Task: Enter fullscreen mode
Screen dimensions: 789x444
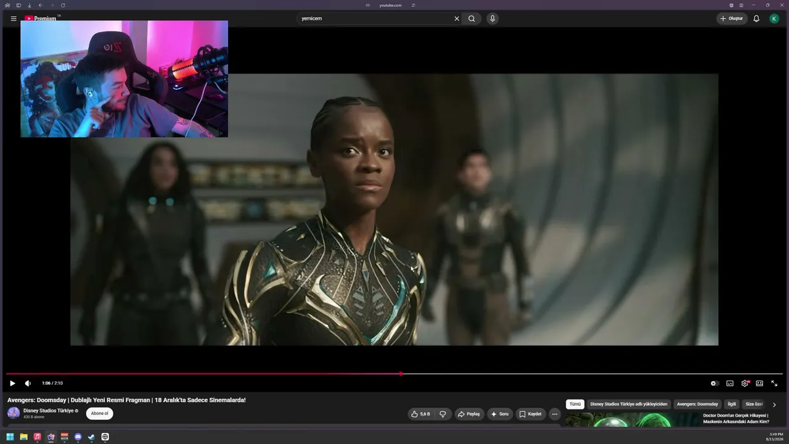Action: (774, 383)
